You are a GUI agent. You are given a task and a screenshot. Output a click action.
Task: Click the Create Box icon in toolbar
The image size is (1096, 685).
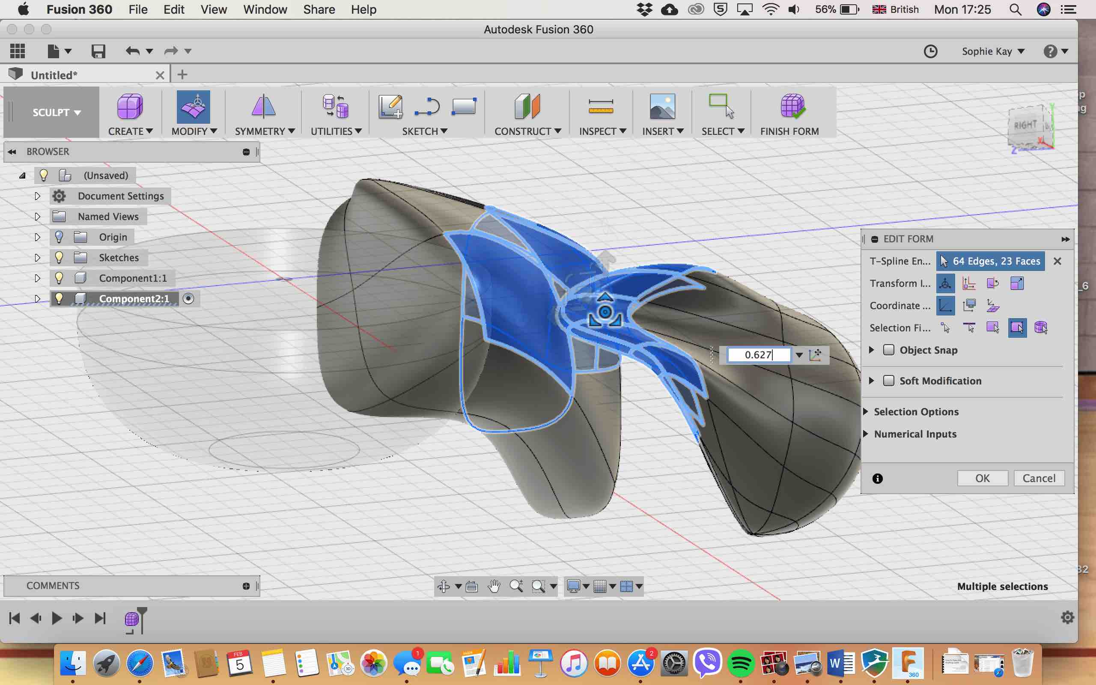tap(130, 107)
